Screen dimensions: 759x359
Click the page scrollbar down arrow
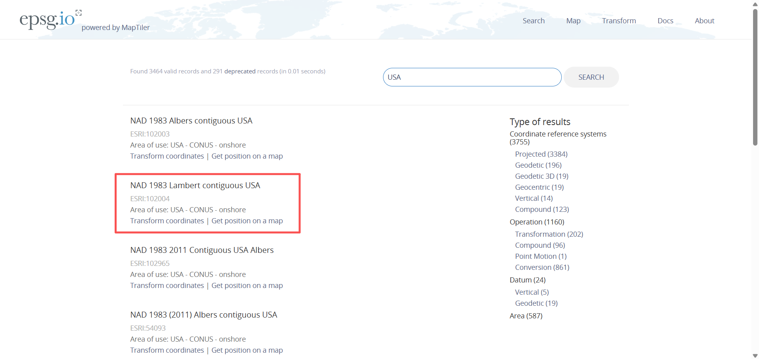[x=755, y=355]
